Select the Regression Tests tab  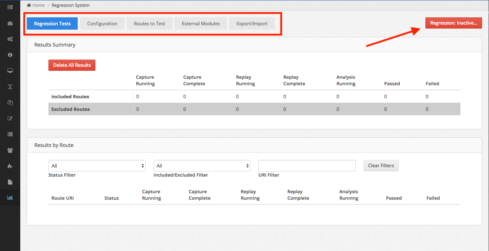pos(52,23)
